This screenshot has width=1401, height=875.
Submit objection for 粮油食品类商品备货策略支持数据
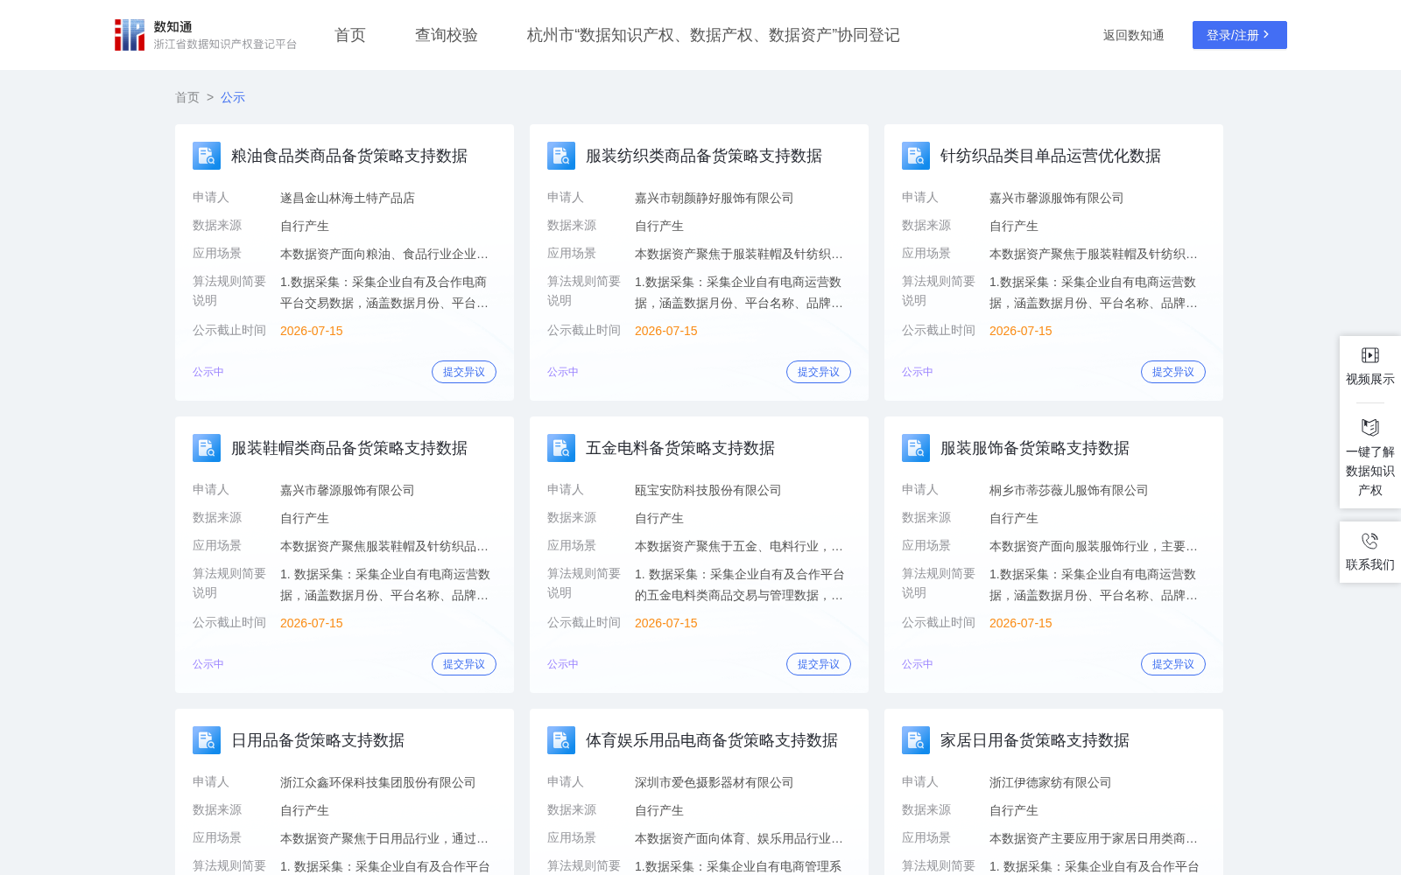(x=464, y=372)
